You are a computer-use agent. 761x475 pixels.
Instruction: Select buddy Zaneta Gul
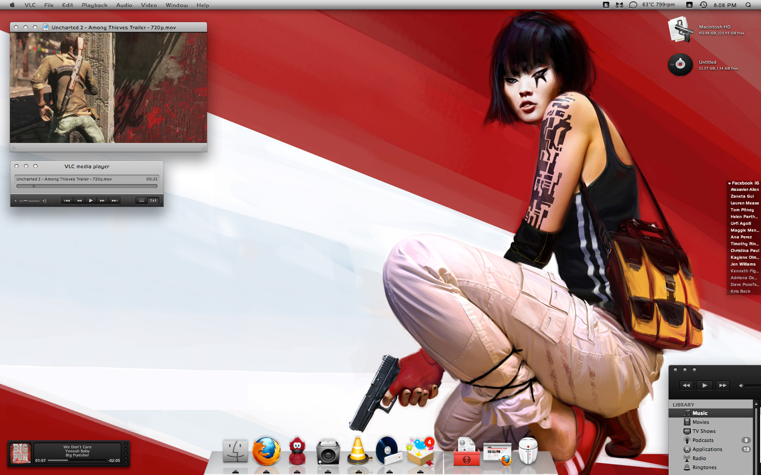[x=742, y=196]
